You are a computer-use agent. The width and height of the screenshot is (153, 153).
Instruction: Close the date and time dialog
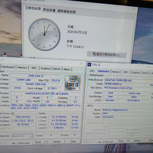point(134,9)
